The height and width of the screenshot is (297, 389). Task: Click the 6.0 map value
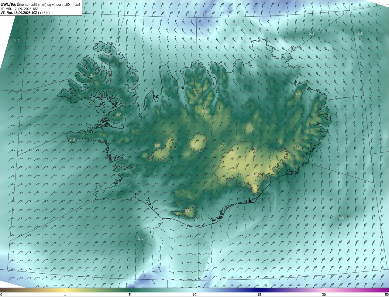click(x=360, y=33)
